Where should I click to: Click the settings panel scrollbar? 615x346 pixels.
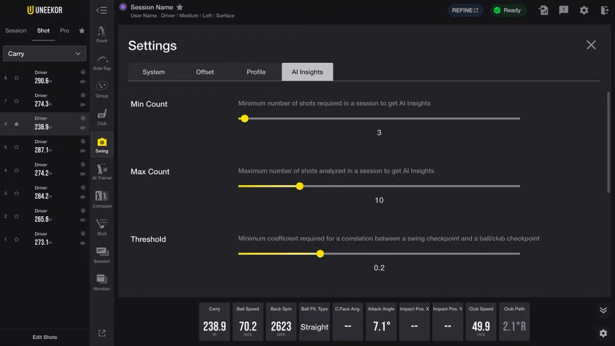click(x=608, y=142)
